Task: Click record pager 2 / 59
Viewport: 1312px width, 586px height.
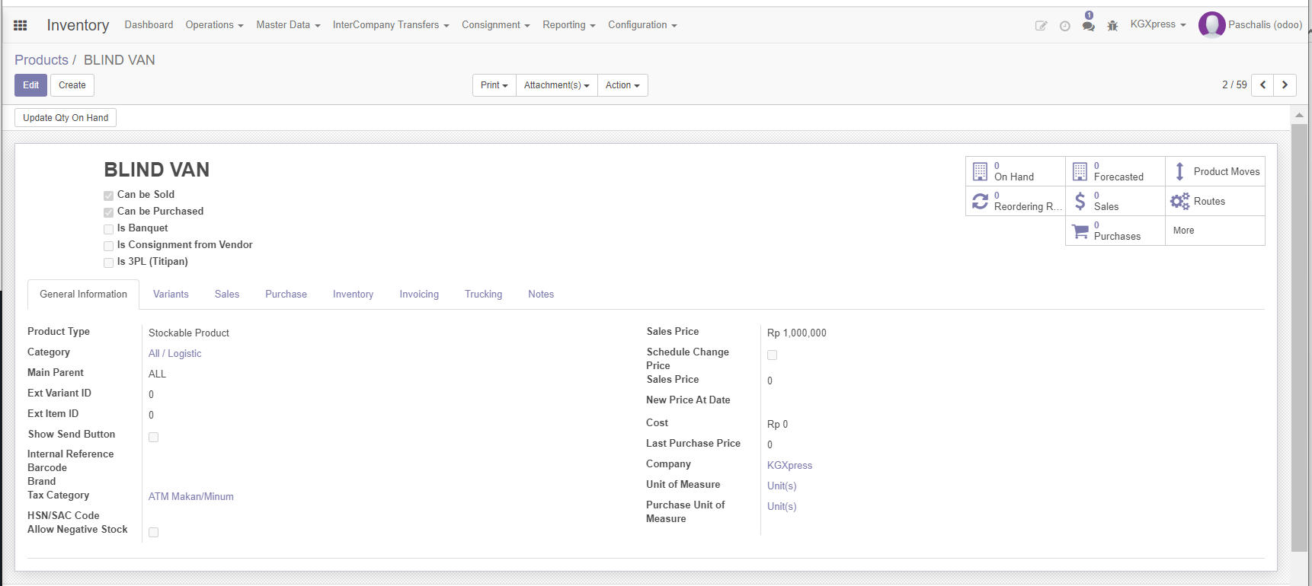Action: pos(1234,85)
